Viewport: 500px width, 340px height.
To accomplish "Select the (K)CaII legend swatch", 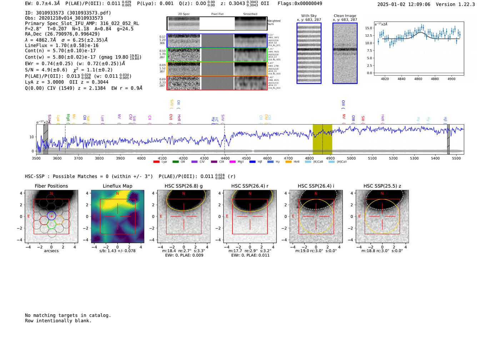I will click(308, 162).
